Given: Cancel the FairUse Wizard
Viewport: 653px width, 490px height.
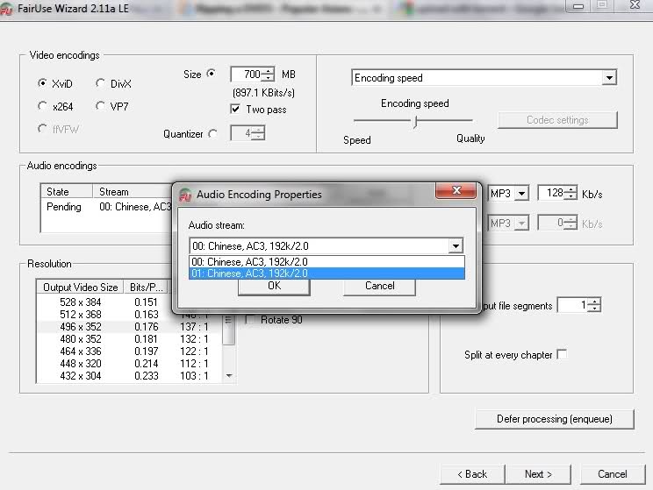Looking at the screenshot, I should click(613, 474).
